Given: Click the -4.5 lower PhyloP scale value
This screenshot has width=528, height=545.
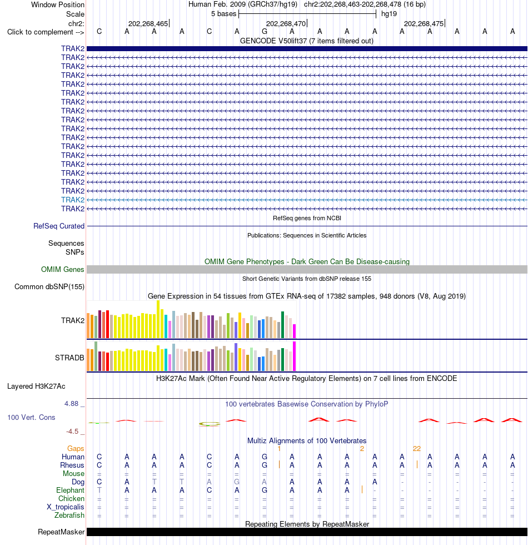Looking at the screenshot, I should point(72,432).
